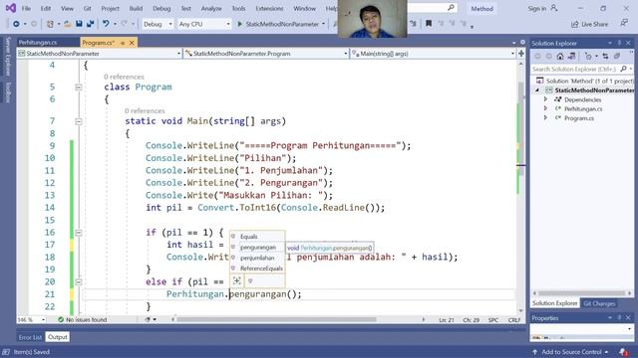Open the Output tab
Image resolution: width=638 pixels, height=358 pixels.
coord(58,337)
